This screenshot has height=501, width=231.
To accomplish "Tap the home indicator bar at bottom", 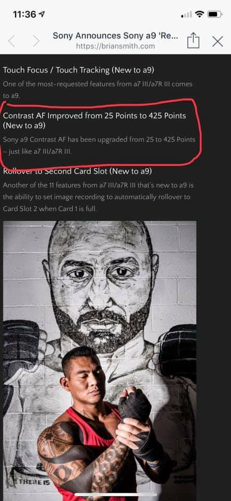I will coord(115,495).
